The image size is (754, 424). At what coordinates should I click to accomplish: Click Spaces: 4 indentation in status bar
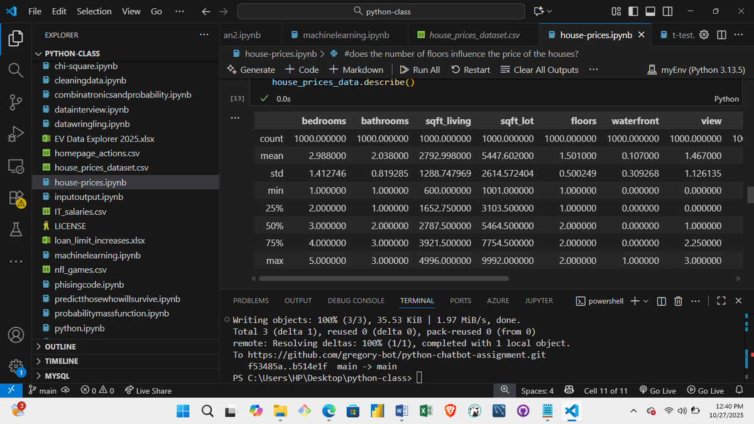(x=537, y=391)
